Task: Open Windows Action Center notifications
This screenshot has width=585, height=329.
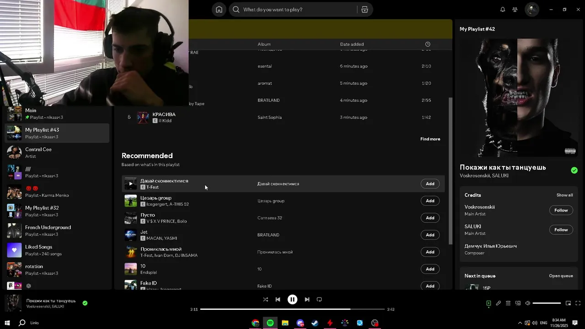Action: click(x=575, y=323)
